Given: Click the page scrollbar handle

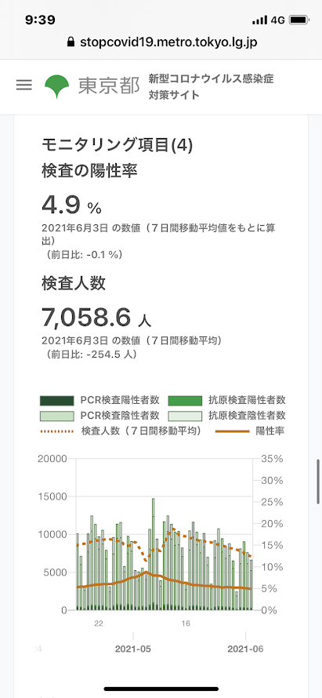Looking at the screenshot, I should [318, 482].
